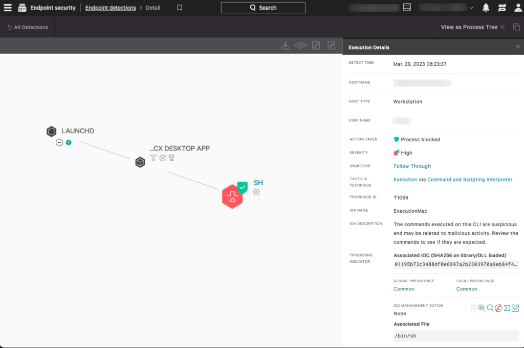Collapse the Execution Details panel
This screenshot has height=348, width=524.
point(518,47)
